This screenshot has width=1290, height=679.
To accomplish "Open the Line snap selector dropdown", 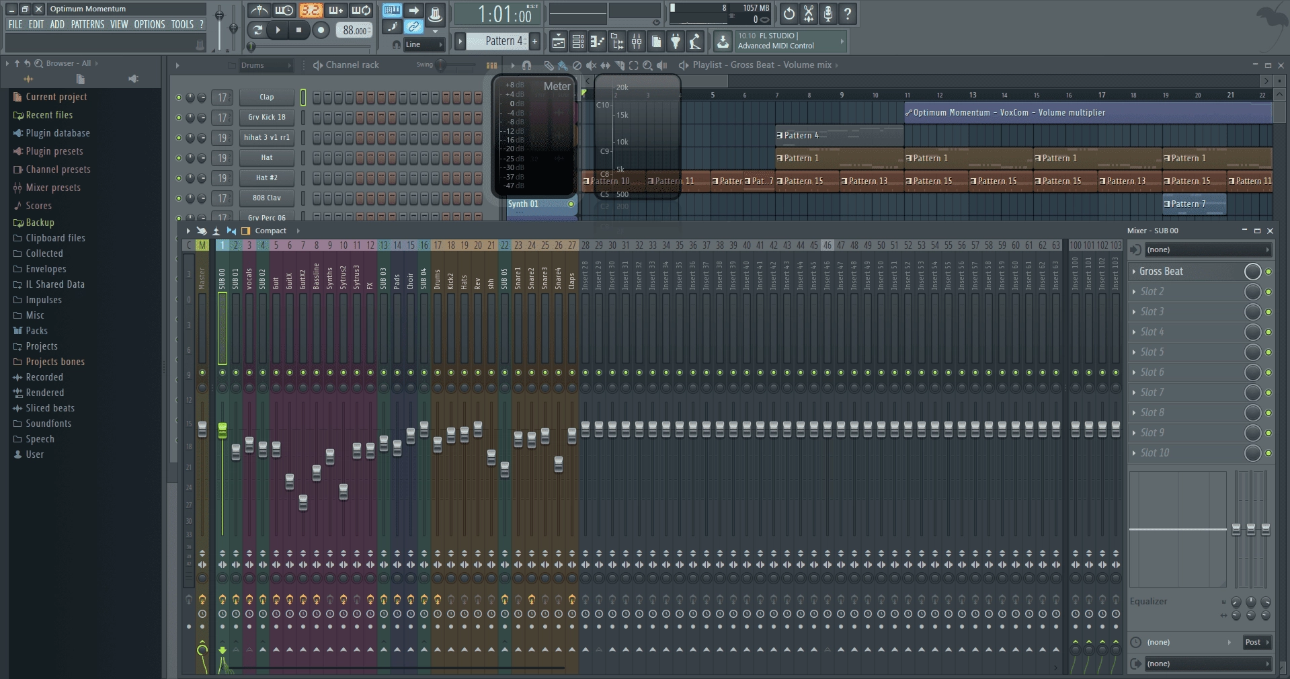I will [x=424, y=44].
